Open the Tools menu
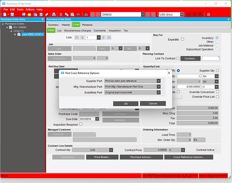232x183 pixels. [20, 10]
